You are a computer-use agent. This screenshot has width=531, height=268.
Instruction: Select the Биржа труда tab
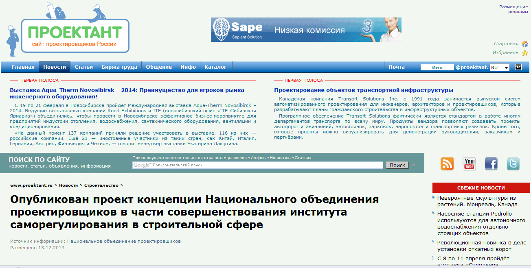click(x=119, y=67)
